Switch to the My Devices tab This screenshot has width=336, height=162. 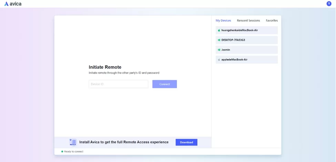[223, 21]
